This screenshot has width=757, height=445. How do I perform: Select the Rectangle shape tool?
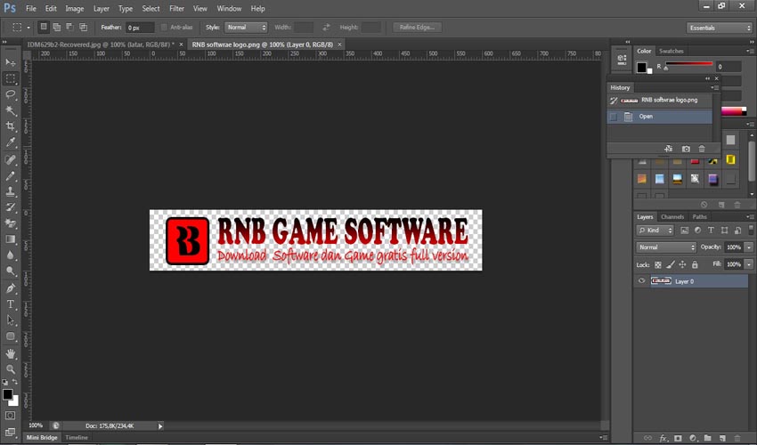tap(11, 336)
